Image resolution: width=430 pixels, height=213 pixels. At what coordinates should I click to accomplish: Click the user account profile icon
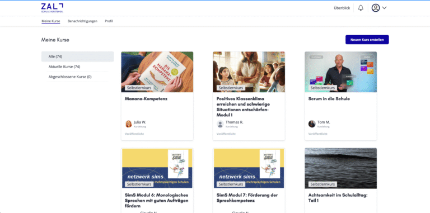pos(376,8)
